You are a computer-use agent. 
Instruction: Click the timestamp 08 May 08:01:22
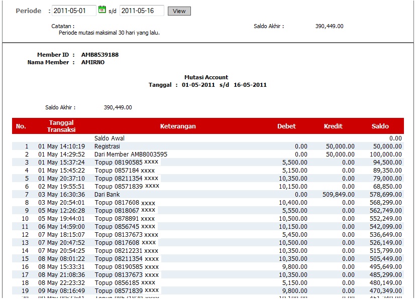[61, 259]
